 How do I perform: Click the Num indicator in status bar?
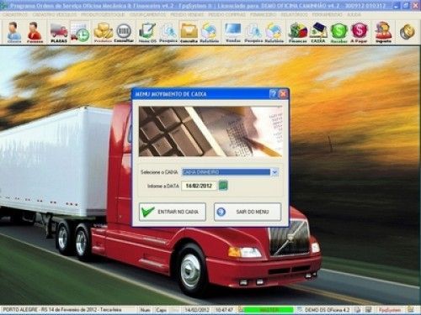145,310
